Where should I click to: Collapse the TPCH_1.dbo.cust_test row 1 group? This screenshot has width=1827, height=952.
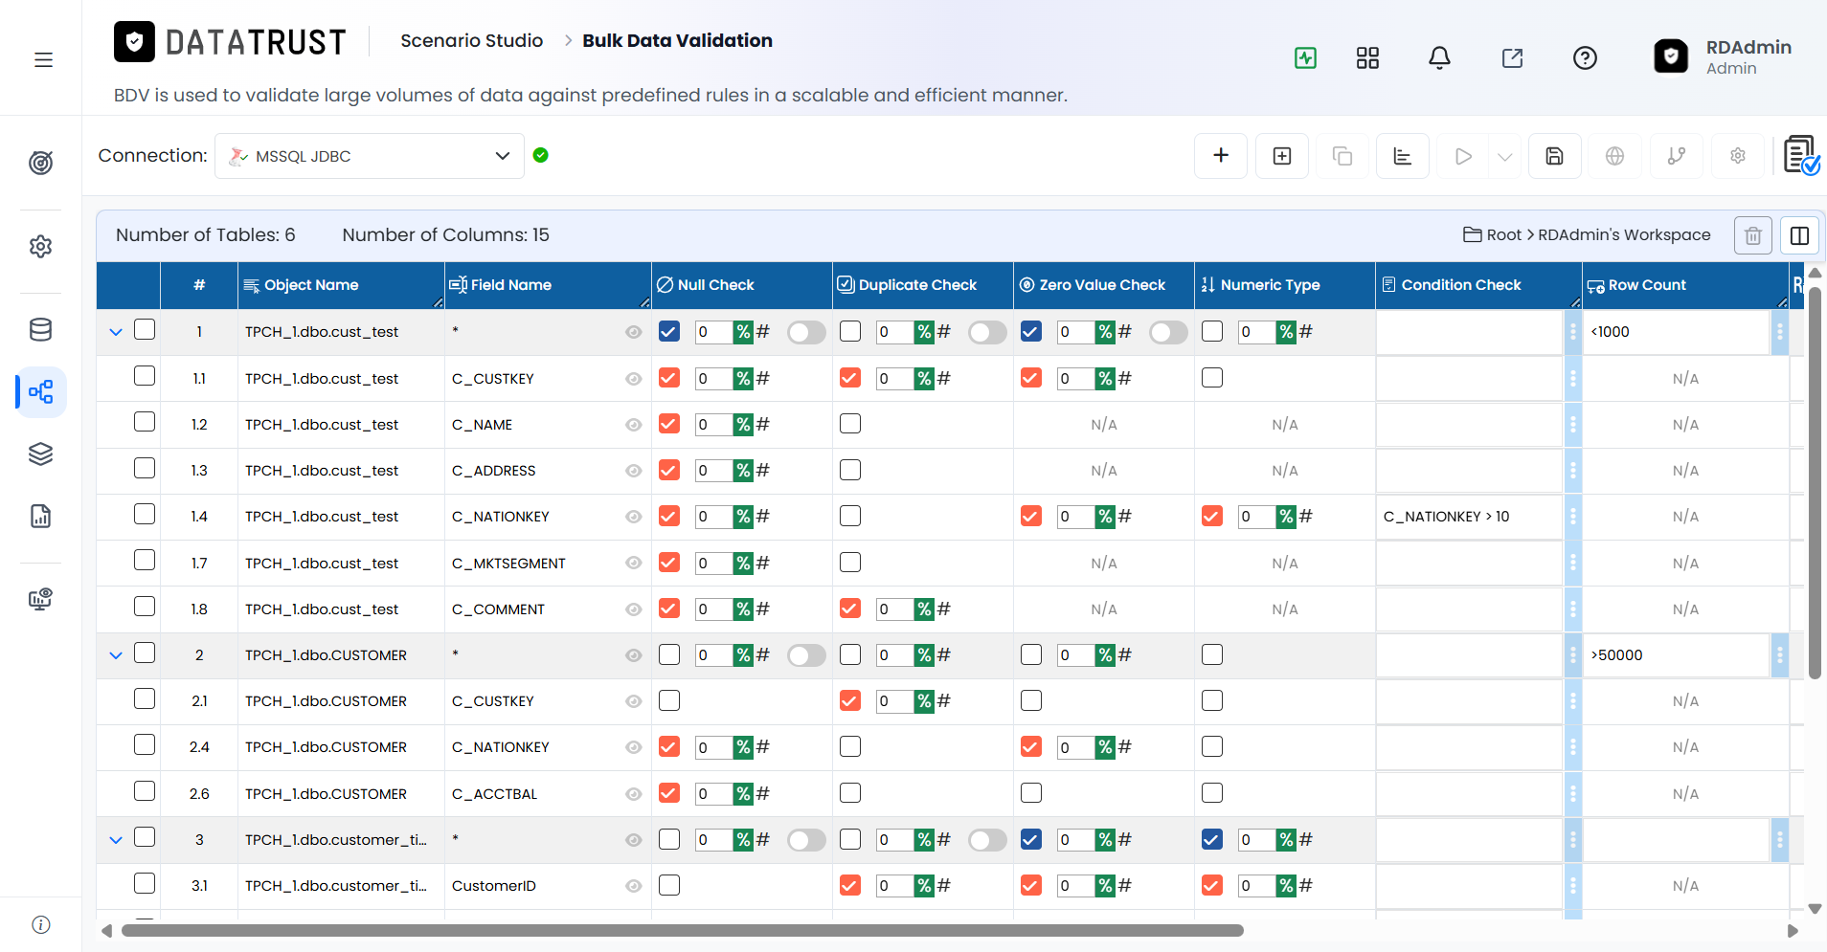coord(116,332)
